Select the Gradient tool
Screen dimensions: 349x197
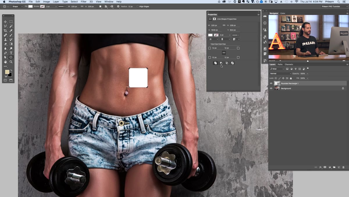point(11,44)
